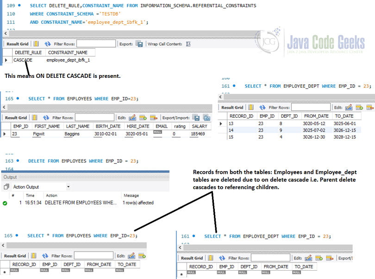Click the grid view icon in the Figwit result panel
The height and width of the screenshot is (279, 375).
click(34, 118)
